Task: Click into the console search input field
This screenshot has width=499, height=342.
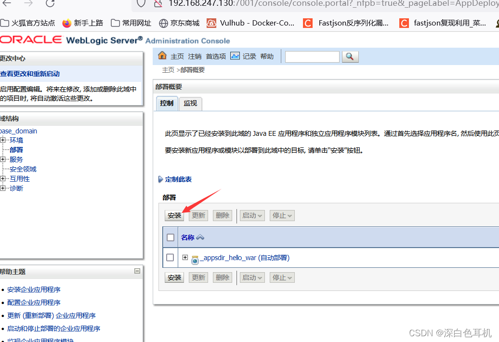Action: [x=312, y=56]
